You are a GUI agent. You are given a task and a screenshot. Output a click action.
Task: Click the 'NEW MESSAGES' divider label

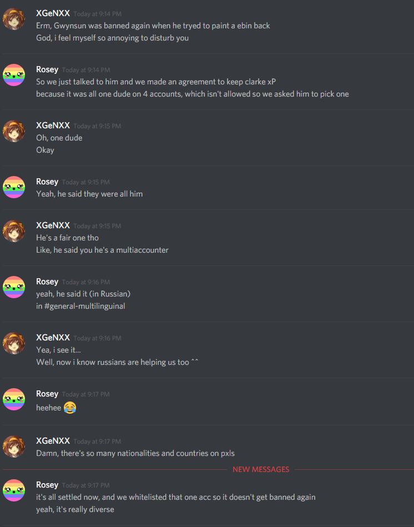[261, 470]
